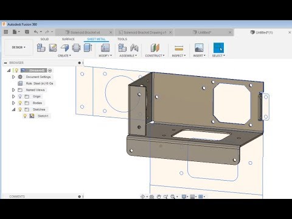The height and width of the screenshot is (219, 292).
Task: Open the Undo history dropdown arrow
Action: pyautogui.click(x=41, y=32)
